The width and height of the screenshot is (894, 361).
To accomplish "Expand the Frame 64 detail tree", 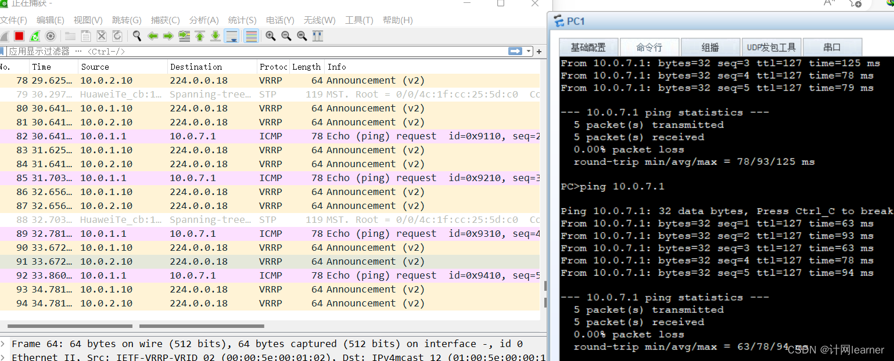I will point(3,344).
